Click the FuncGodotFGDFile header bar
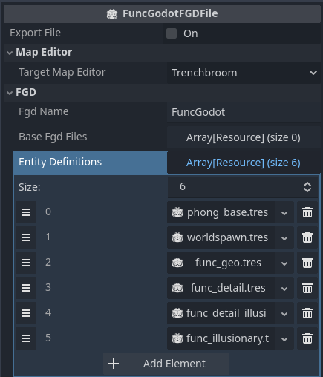 [162, 14]
